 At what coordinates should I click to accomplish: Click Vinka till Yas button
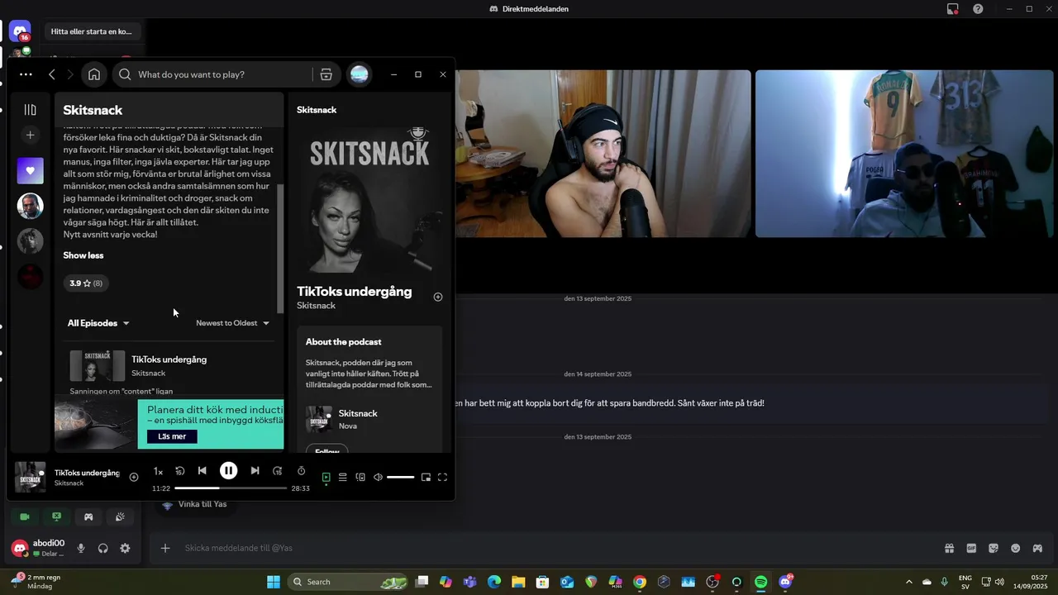coord(196,504)
